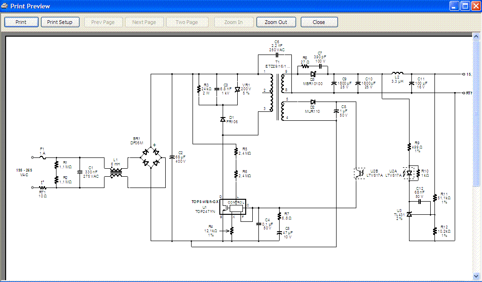The image size is (482, 282).
Task: Click the 'R10 1 kΩ' label
Action: pyautogui.click(x=425, y=173)
